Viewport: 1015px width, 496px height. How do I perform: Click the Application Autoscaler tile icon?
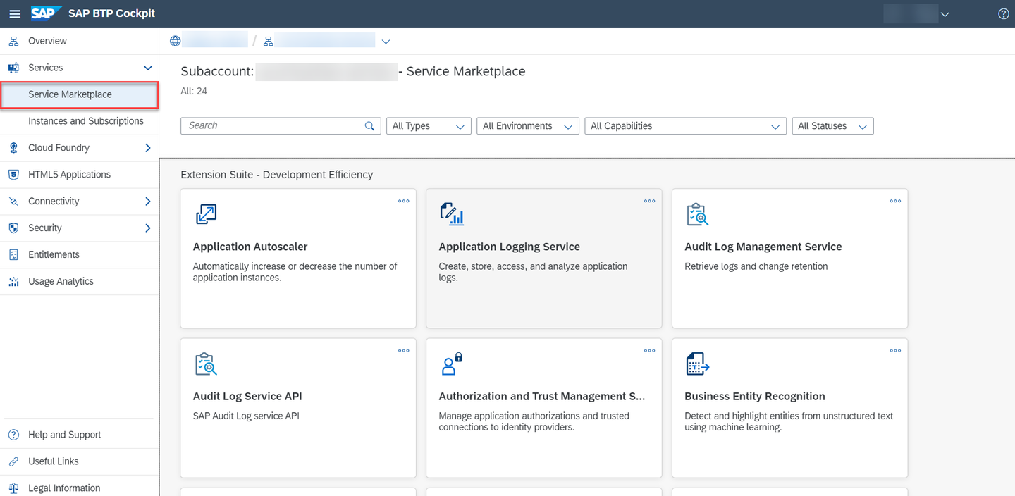[x=206, y=214]
